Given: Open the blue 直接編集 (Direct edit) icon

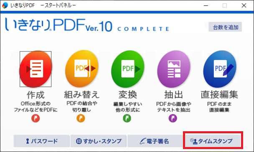Looking at the screenshot, I should tap(220, 69).
